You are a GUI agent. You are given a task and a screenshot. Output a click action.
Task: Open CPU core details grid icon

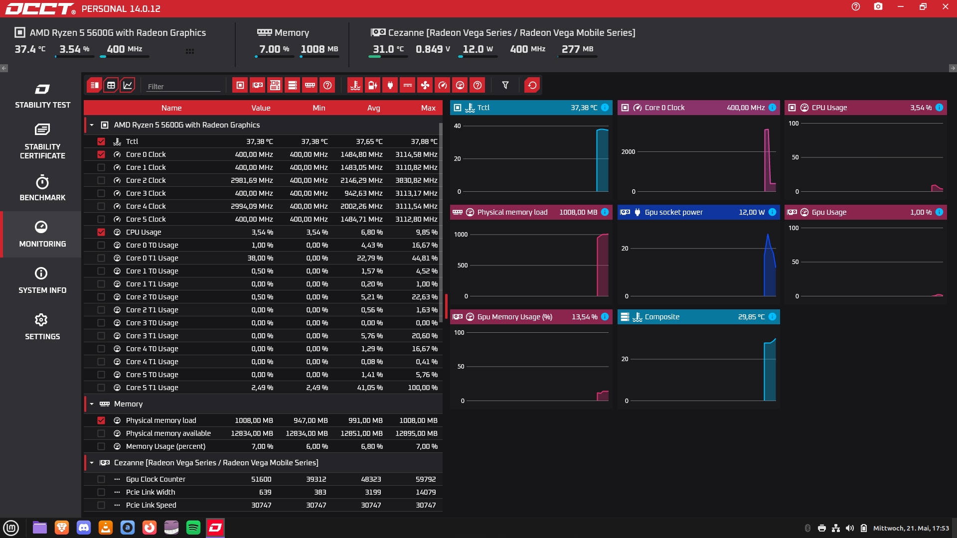(x=190, y=51)
